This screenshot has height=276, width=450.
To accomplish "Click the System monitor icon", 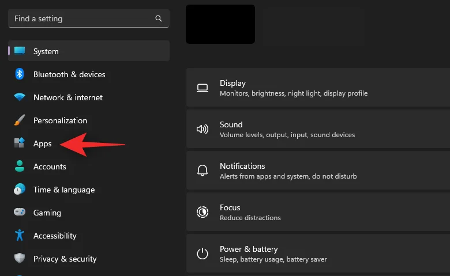I will pos(20,51).
